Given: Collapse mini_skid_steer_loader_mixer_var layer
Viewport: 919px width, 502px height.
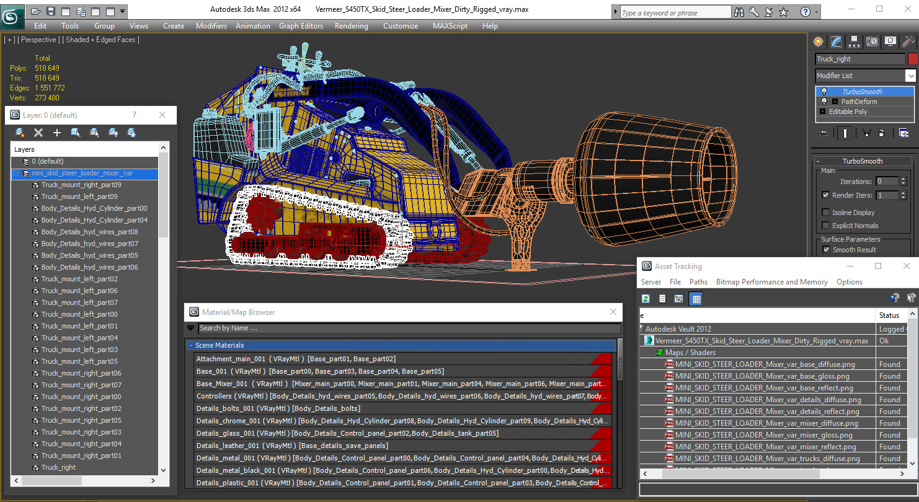Looking at the screenshot, I should coord(16,174).
